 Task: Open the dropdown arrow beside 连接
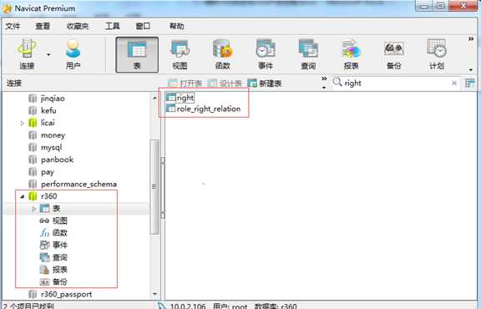[48, 55]
